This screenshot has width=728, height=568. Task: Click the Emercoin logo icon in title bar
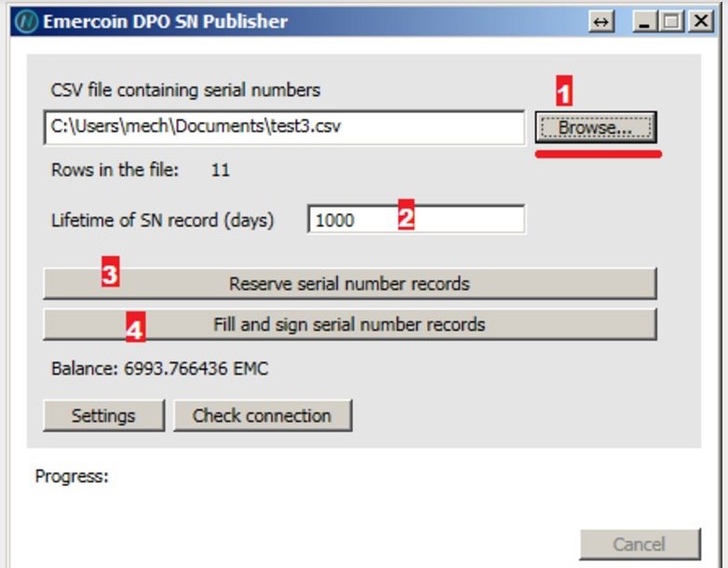pos(26,21)
